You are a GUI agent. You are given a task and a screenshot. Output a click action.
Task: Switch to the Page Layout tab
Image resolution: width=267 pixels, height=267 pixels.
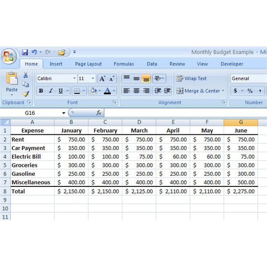[89, 64]
